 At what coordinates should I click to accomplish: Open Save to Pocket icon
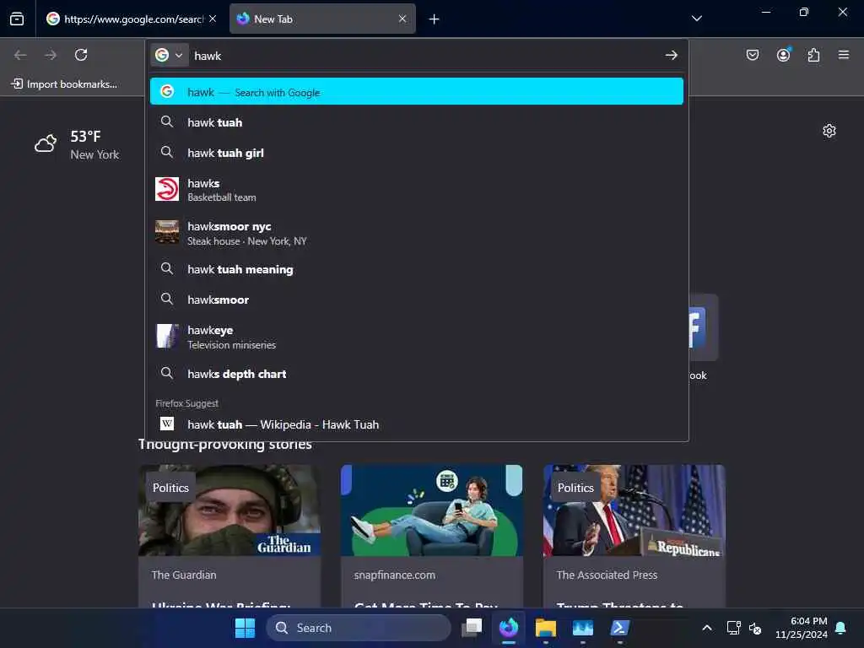point(752,55)
